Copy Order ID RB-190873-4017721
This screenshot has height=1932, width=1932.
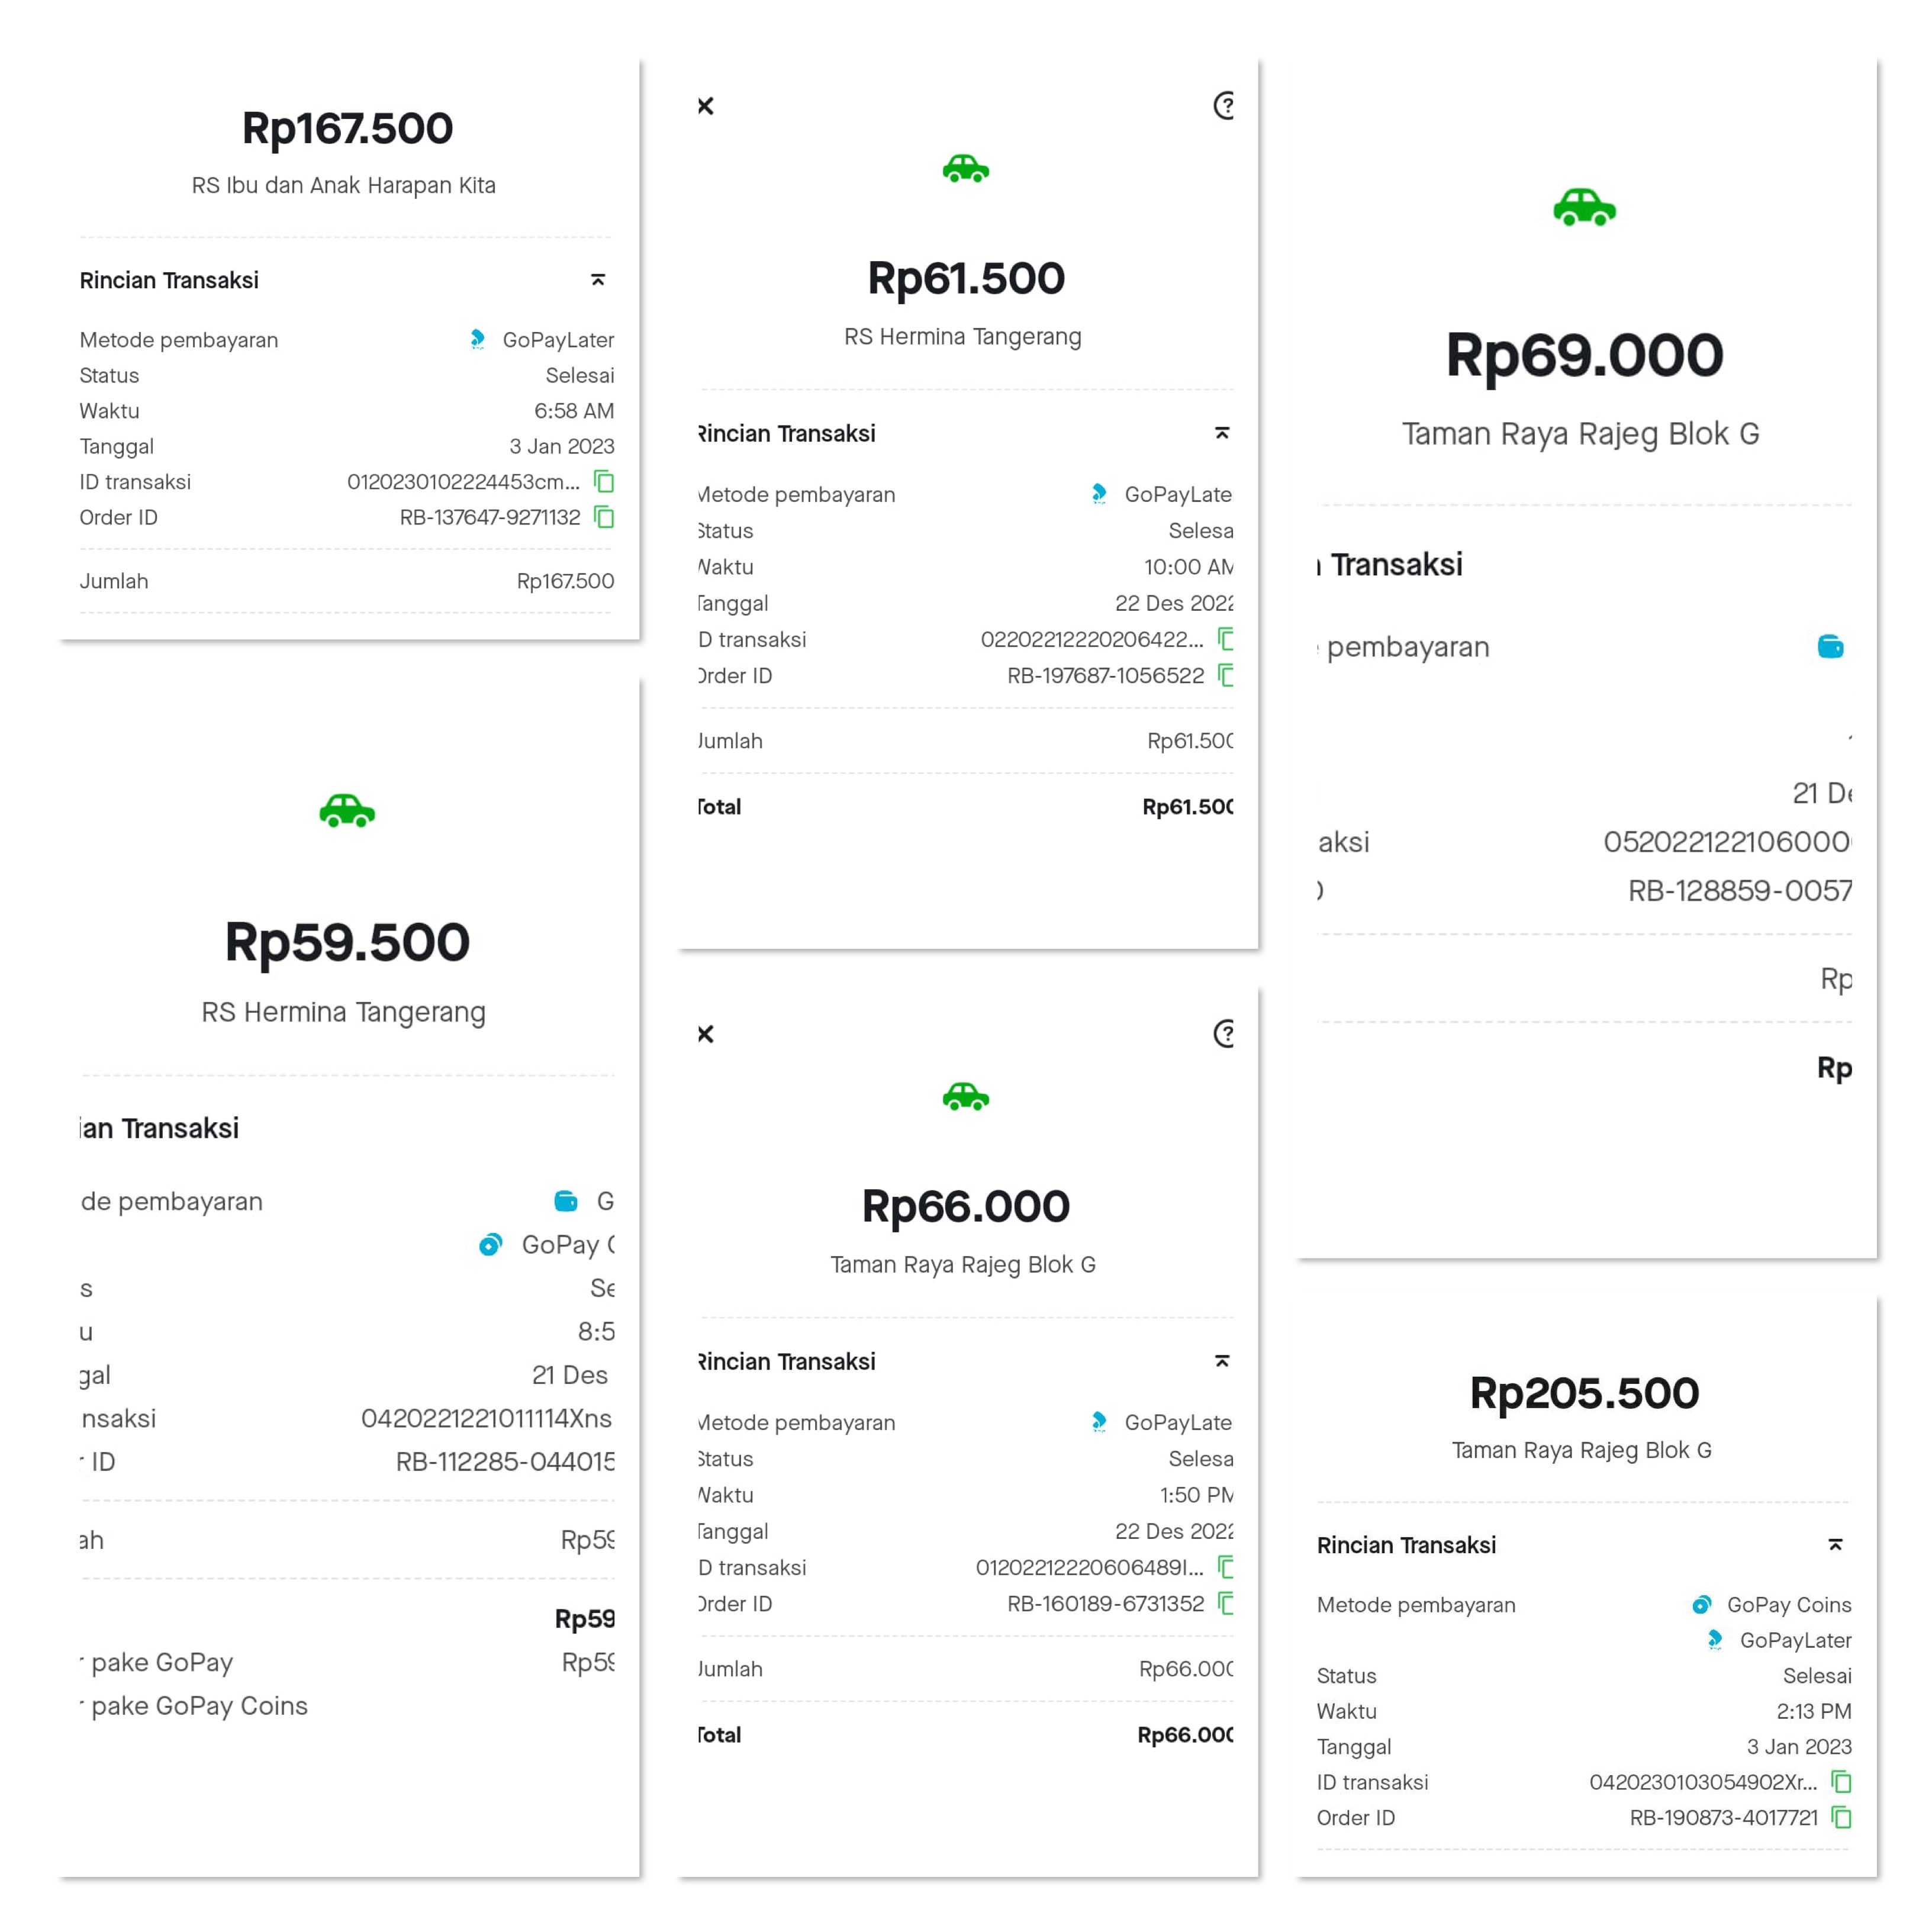pyautogui.click(x=1841, y=1817)
